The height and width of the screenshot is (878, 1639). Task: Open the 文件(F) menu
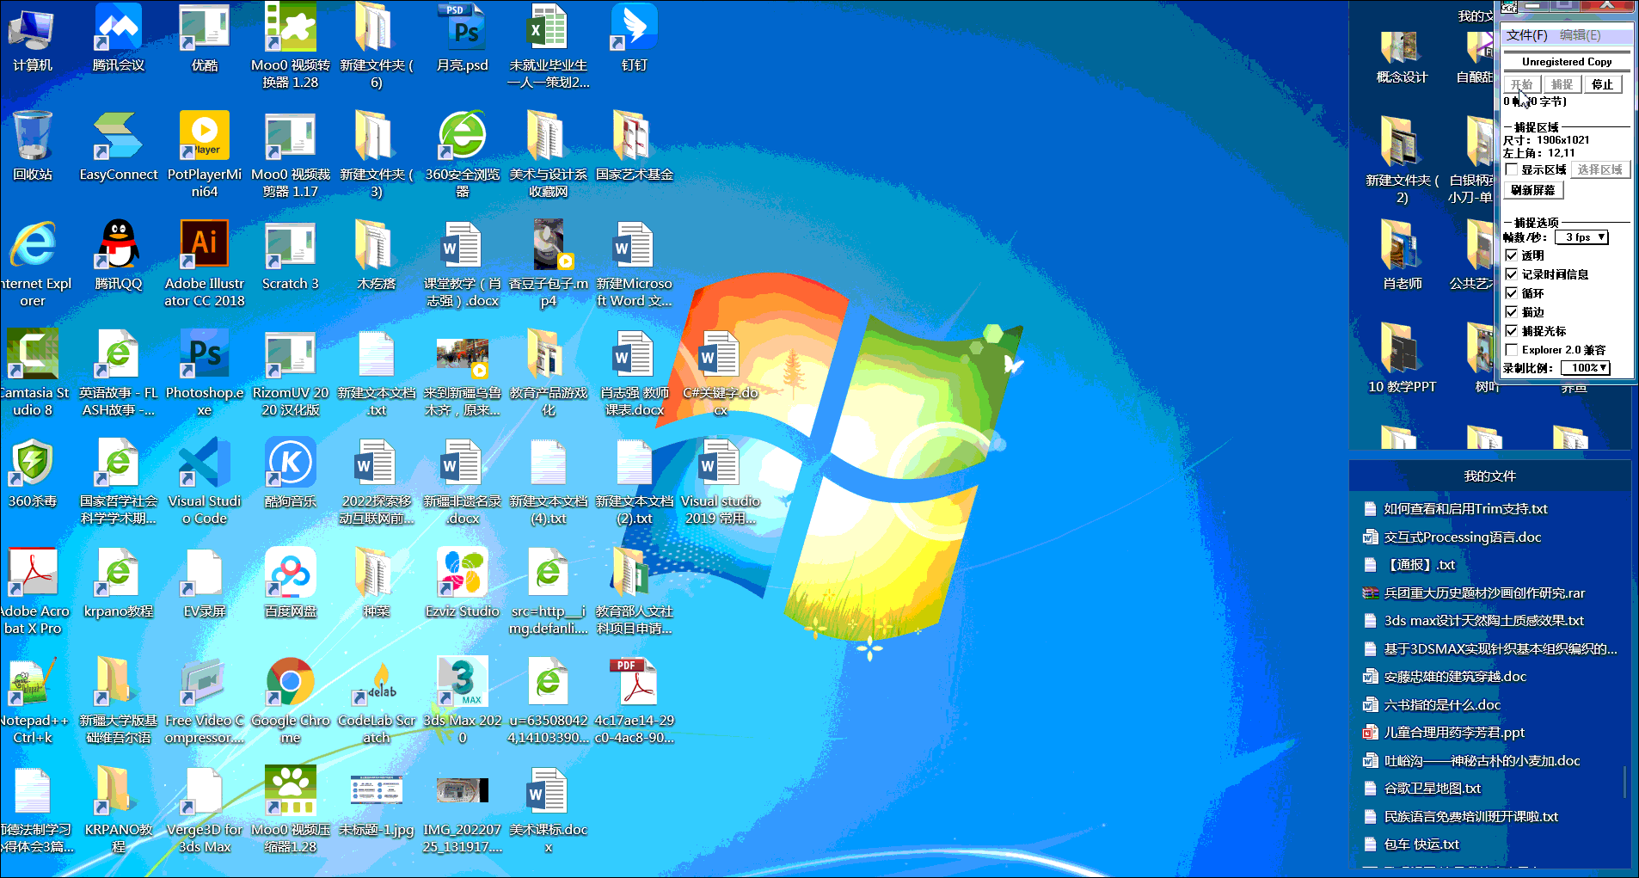click(1526, 35)
